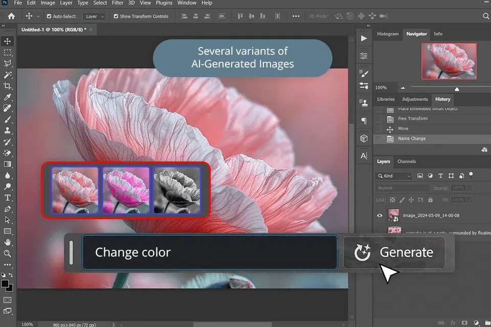Hide the image_2024-05-09_14-00-08 layer
This screenshot has height=327, width=491.
tap(380, 216)
